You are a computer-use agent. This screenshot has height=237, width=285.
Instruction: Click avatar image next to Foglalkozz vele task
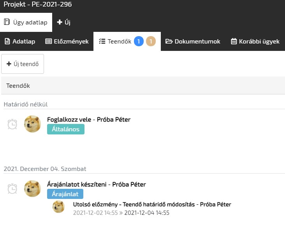point(33,124)
